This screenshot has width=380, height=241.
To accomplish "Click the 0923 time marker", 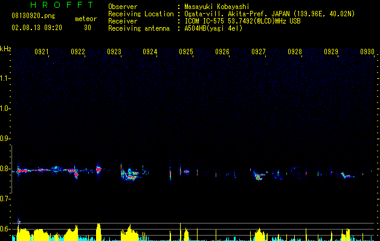I will click(114, 52).
